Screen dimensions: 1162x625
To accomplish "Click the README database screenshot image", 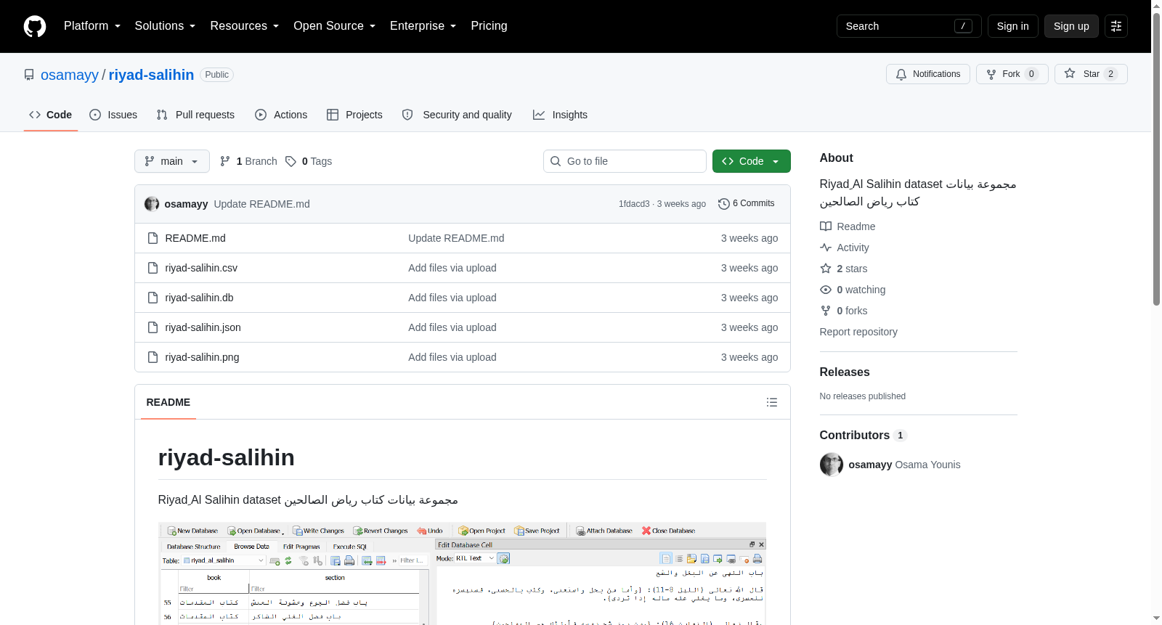I will 462,573.
